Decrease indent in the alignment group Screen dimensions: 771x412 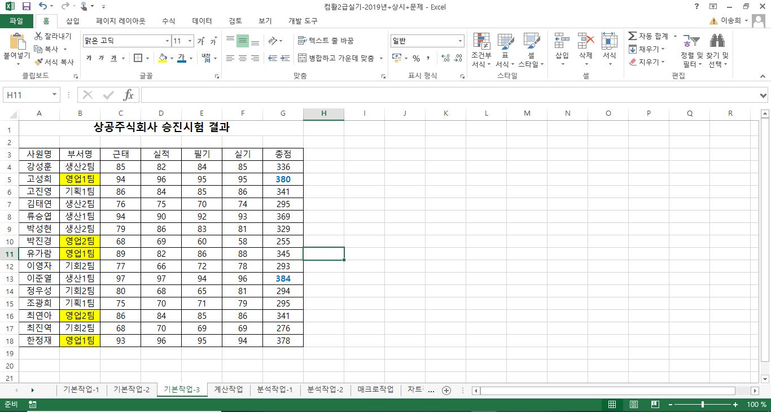click(x=272, y=58)
